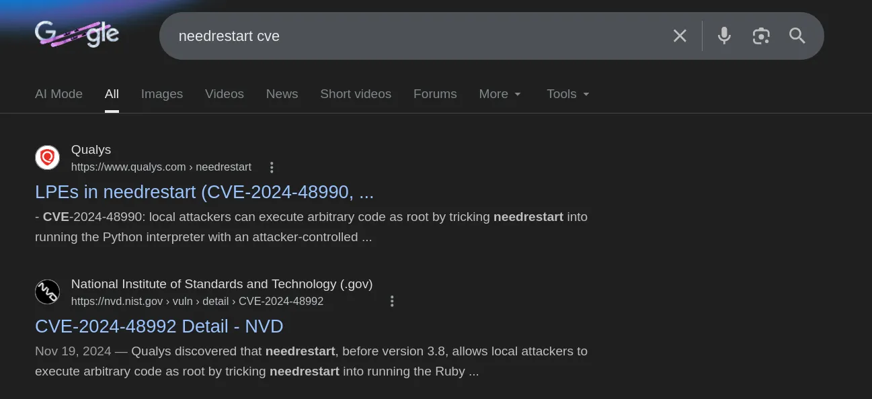Expand the Tools dropdown

coord(568,94)
